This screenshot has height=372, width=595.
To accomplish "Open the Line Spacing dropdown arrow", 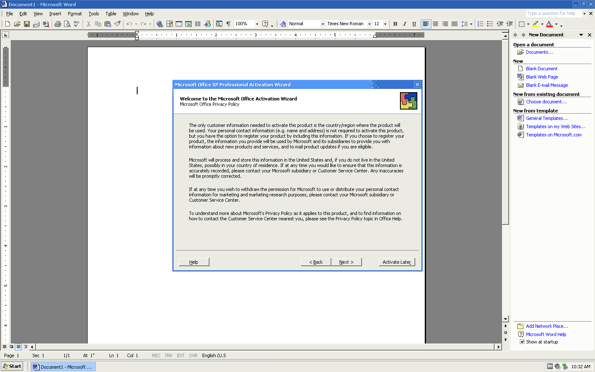I will click(471, 24).
